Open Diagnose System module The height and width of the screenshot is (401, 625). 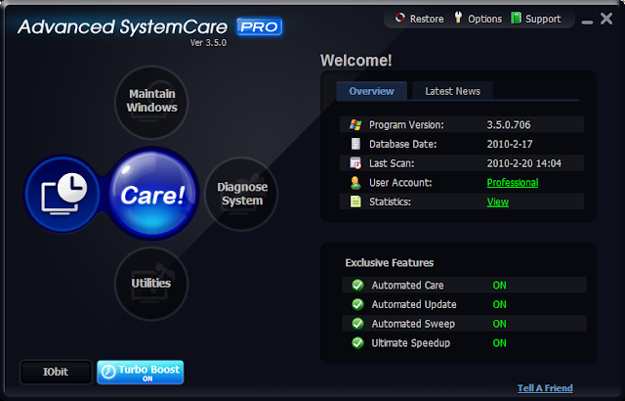click(x=241, y=194)
